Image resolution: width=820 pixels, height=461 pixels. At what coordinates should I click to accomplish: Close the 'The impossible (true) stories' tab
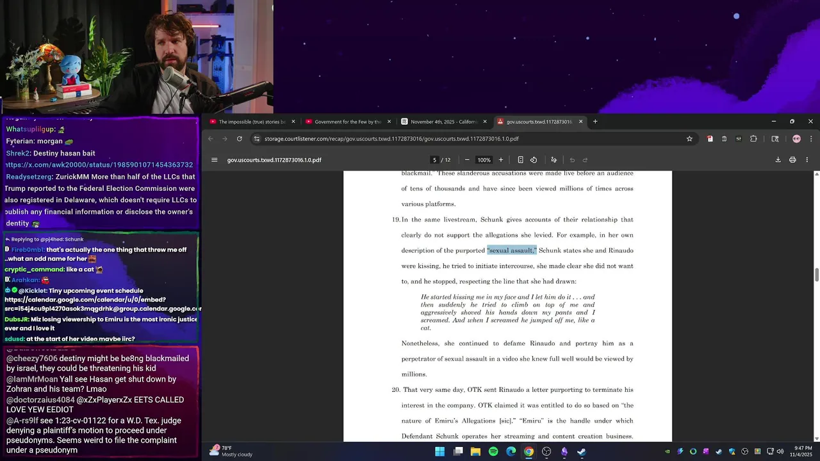tap(293, 122)
